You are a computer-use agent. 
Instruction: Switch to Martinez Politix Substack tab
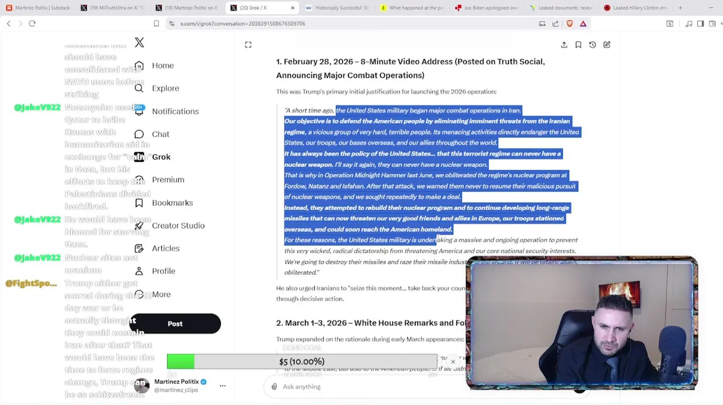38,8
